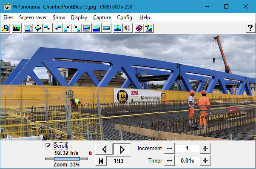Toggle sound with the speaker icon
The width and height of the screenshot is (256, 169).
coord(128,28)
